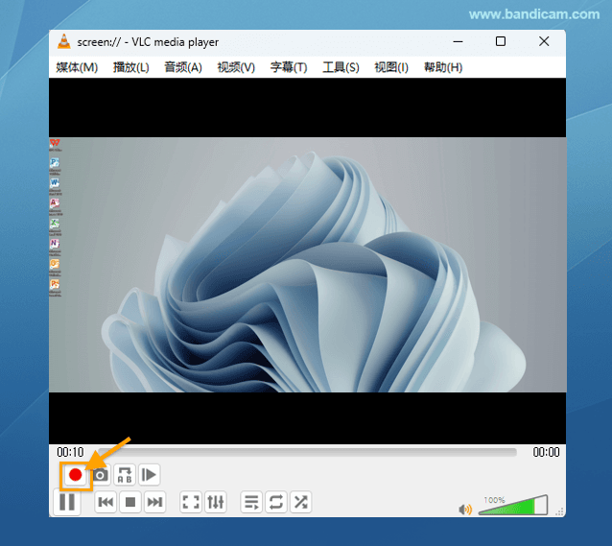Click the red Record button
612x546 pixels.
[x=76, y=475]
